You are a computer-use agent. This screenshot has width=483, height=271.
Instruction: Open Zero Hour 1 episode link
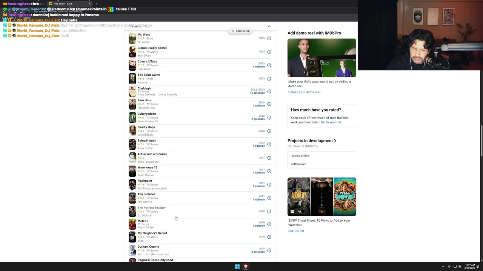point(258,106)
